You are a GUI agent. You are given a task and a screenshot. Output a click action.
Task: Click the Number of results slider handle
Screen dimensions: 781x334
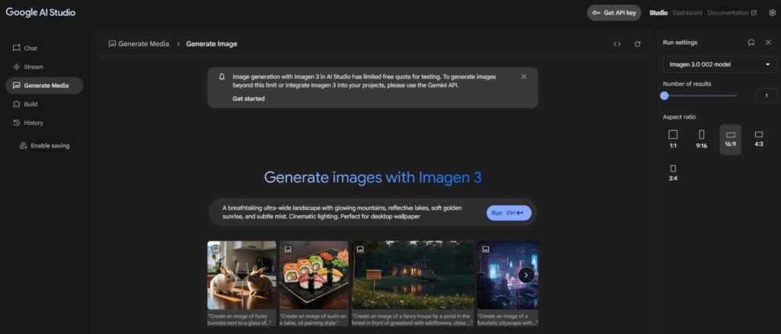pos(664,95)
